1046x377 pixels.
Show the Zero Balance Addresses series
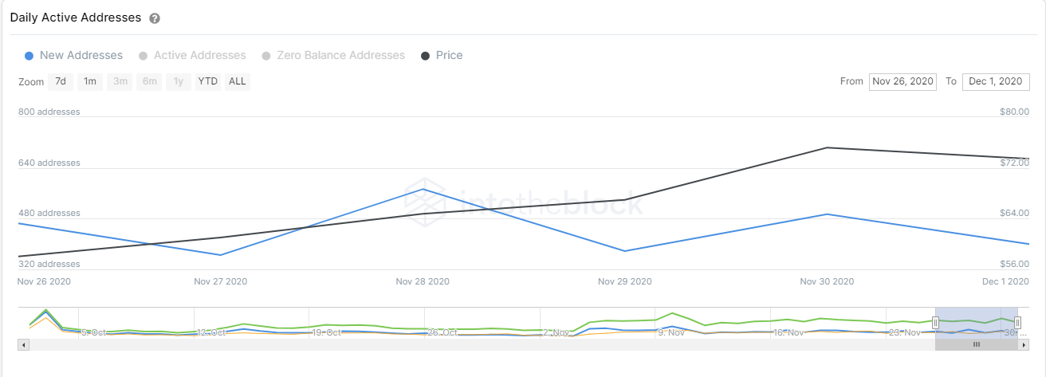pos(333,56)
